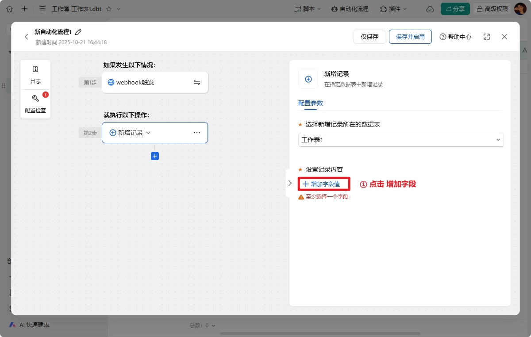Expand the 新增记录 action type chevron
531x337 pixels.
coord(148,133)
